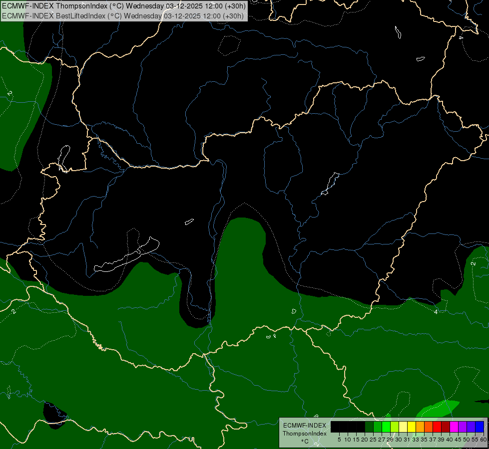
Task: Click the legend tick value 15
Action: click(357, 440)
